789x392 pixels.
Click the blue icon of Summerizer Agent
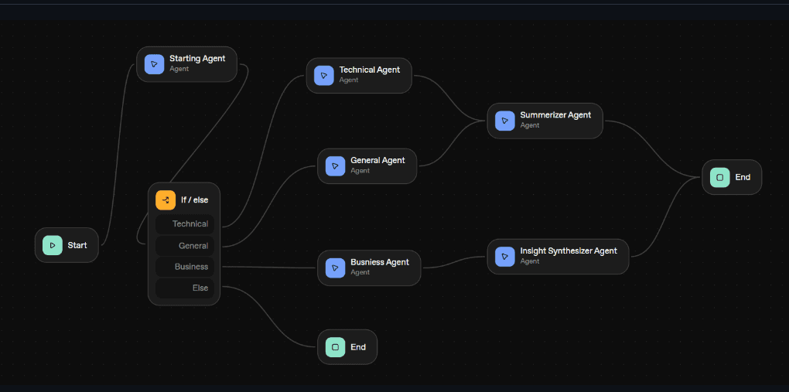(x=504, y=121)
